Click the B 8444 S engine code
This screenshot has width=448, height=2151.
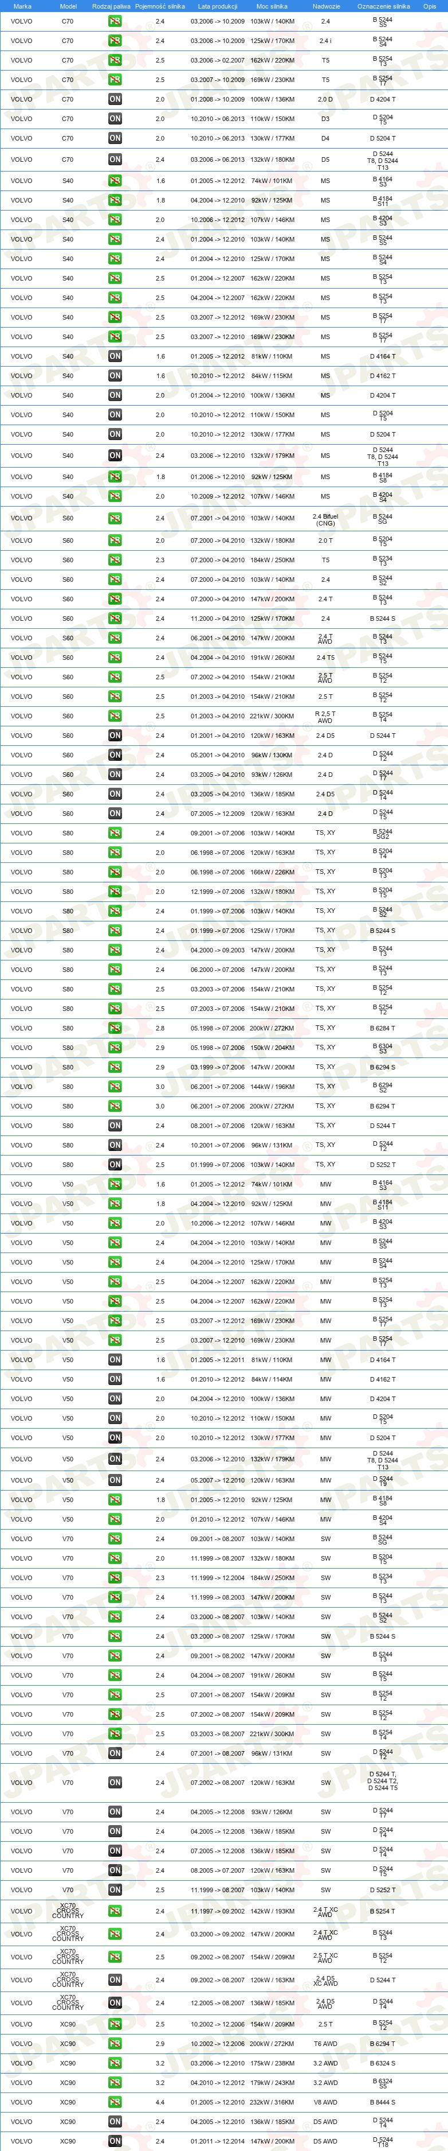[x=383, y=2103]
